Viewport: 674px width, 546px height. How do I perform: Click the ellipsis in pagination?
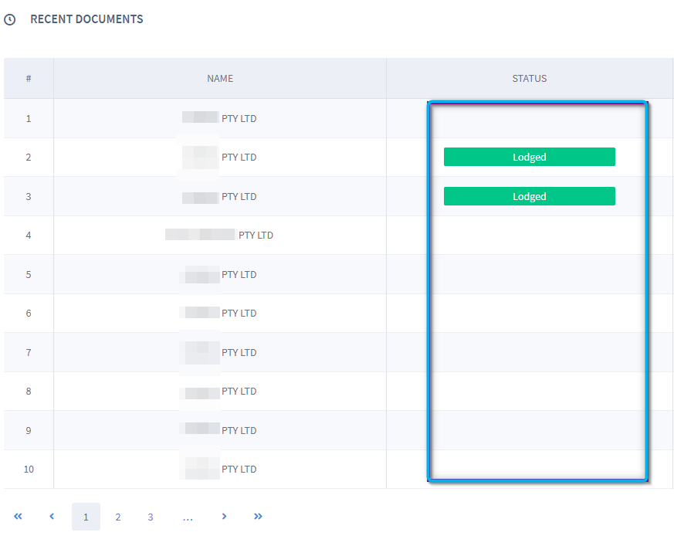click(x=188, y=517)
